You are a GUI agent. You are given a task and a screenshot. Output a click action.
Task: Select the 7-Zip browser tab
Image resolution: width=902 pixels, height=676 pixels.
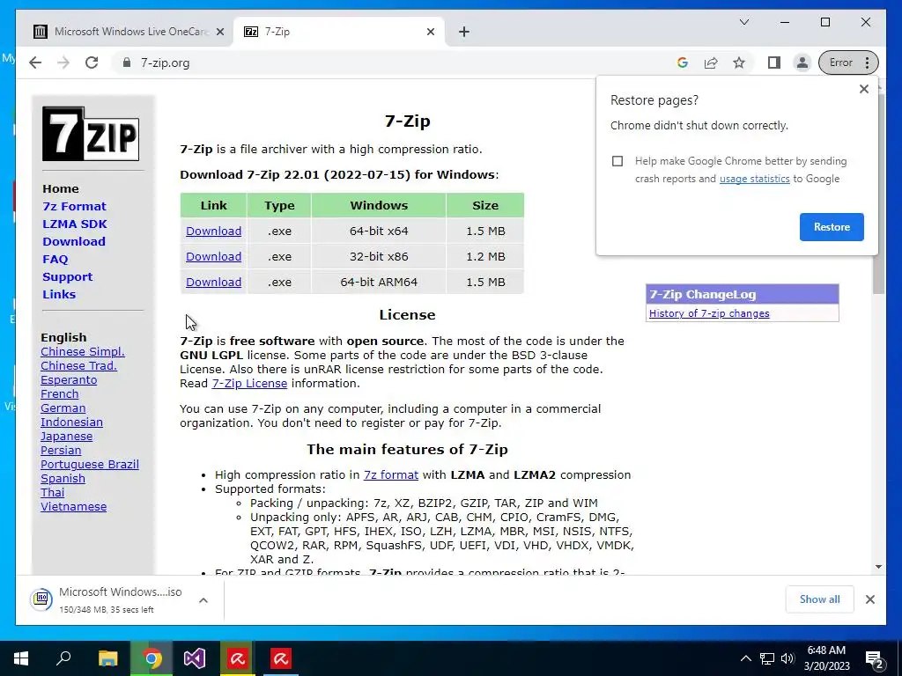(338, 32)
